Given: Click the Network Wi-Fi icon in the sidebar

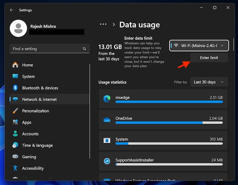Looking at the screenshot, I should click(15, 99).
